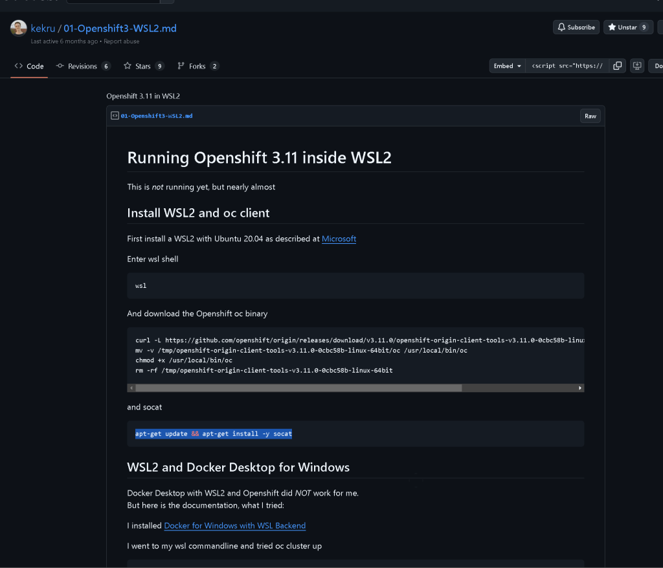Copy the embed script to clipboard
Image resolution: width=663 pixels, height=568 pixels.
point(617,66)
